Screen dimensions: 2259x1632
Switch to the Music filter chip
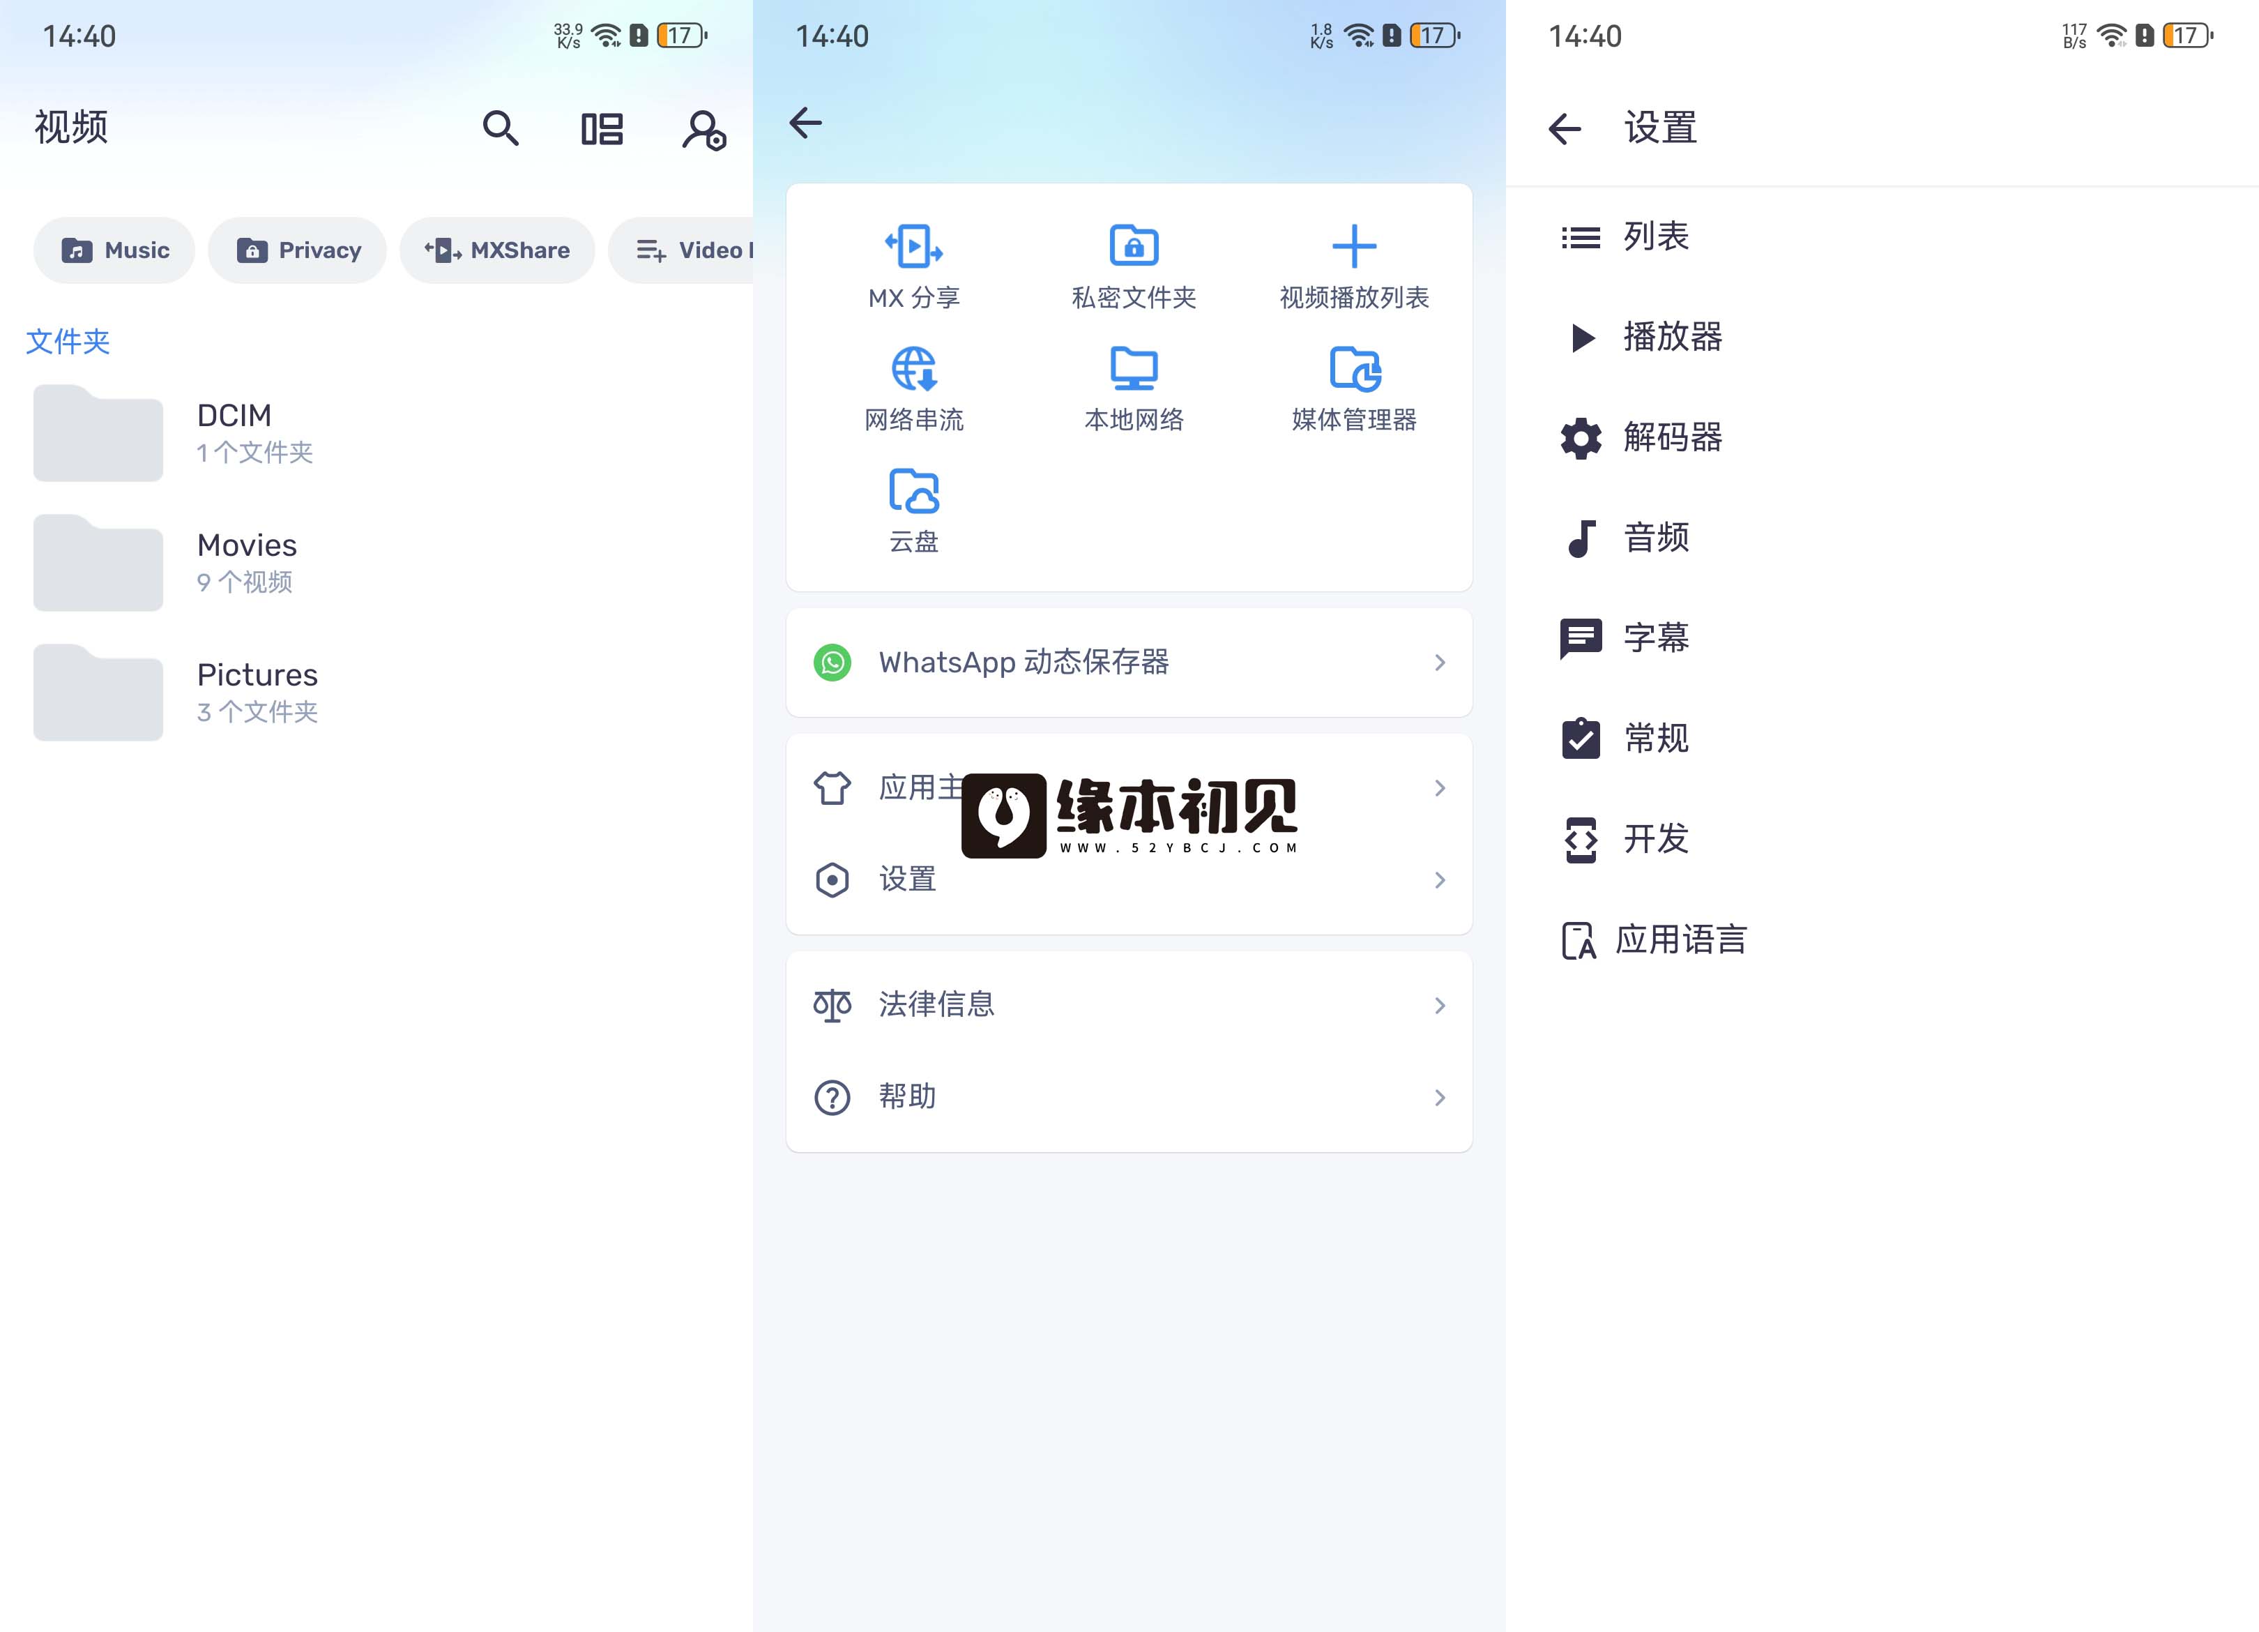coord(114,250)
